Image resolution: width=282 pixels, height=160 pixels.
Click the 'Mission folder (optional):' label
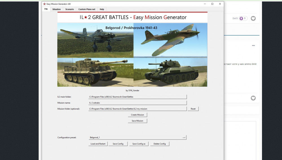(69, 109)
